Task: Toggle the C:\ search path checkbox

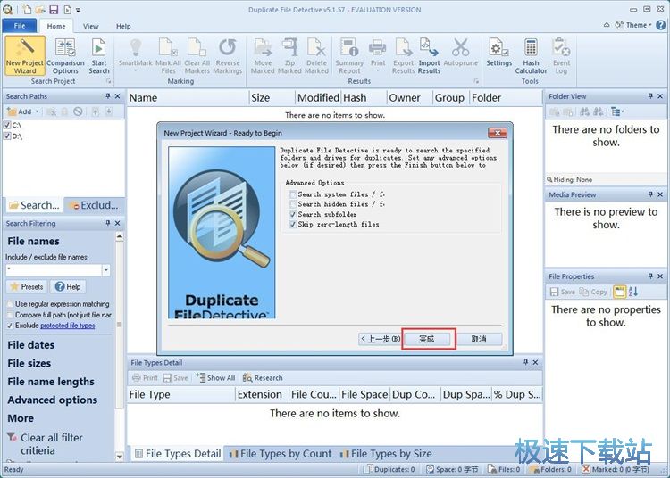Action: 7,125
